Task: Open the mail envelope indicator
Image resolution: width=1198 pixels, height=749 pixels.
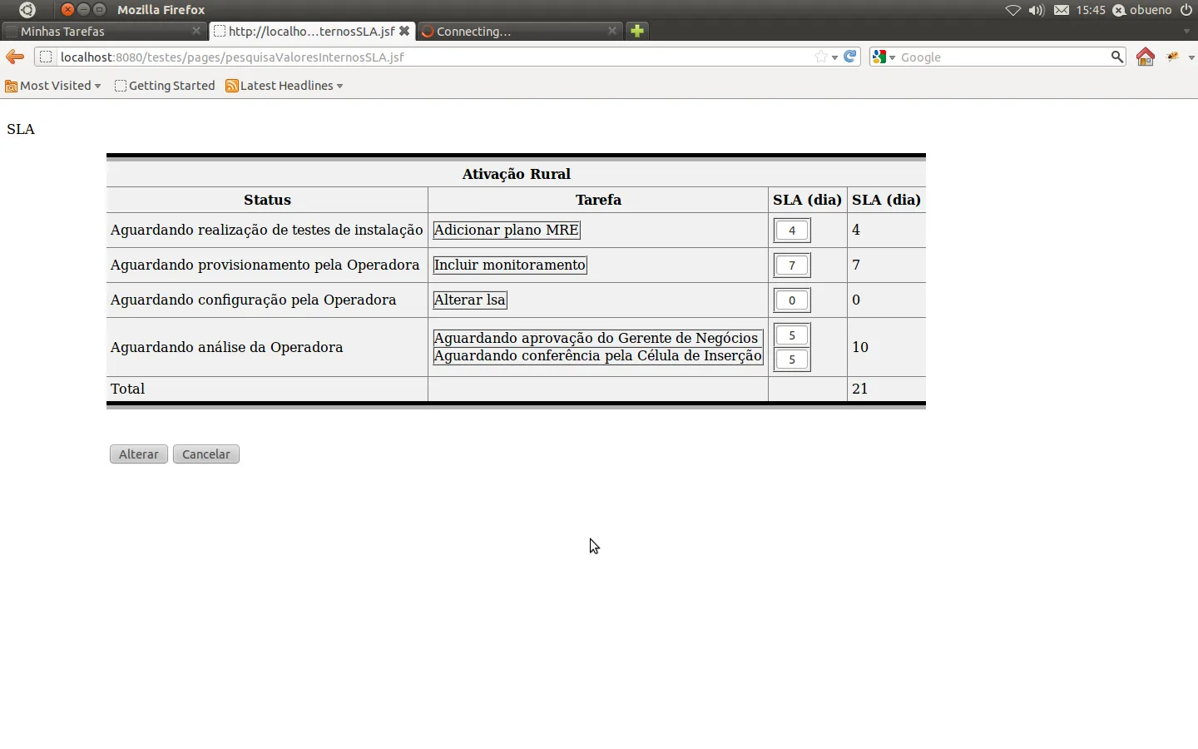Action: click(x=1062, y=10)
